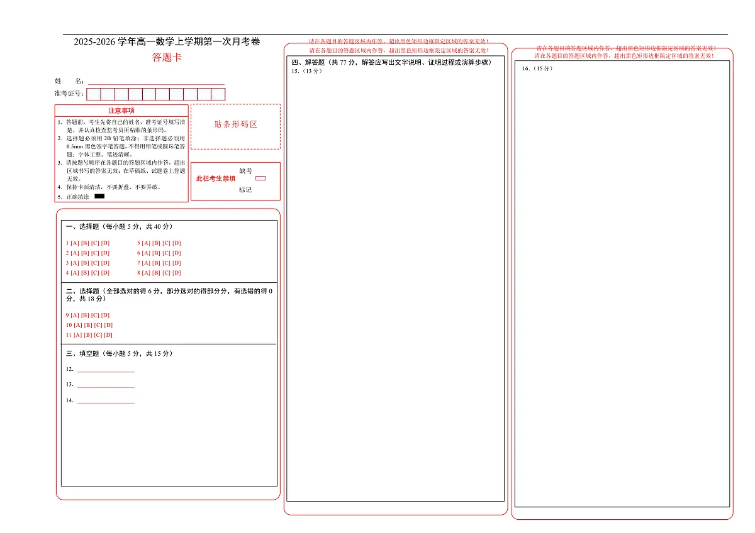The height and width of the screenshot is (533, 755).
Task: Click the 缺考标记 small red rectangle
Action: [260, 179]
